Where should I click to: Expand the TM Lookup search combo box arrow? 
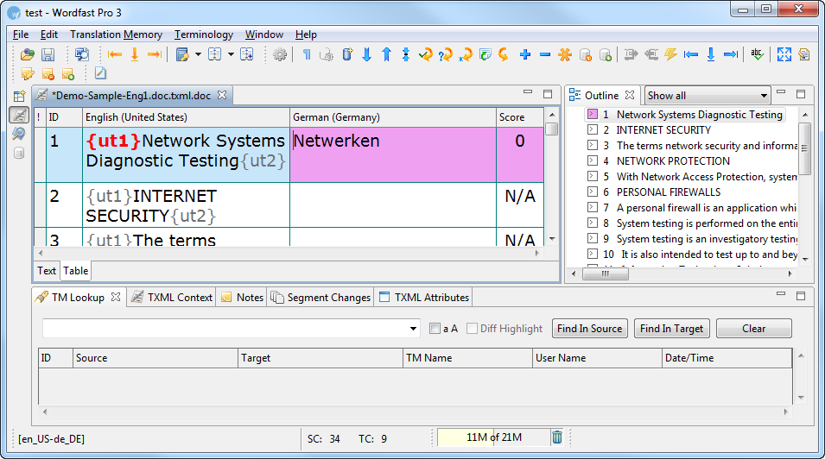(x=414, y=329)
